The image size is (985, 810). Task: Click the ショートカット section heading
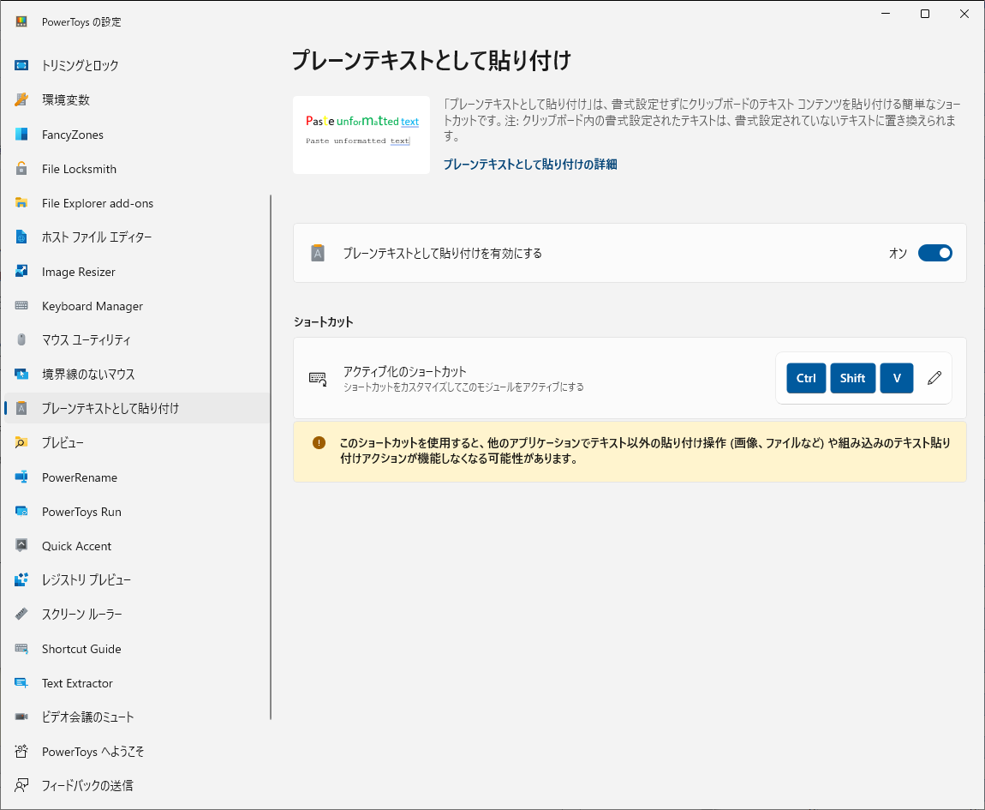tap(324, 322)
